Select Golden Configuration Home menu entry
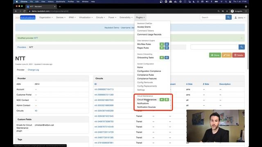Image resolution: width=262 pixels, height=147 pixels. [140, 67]
